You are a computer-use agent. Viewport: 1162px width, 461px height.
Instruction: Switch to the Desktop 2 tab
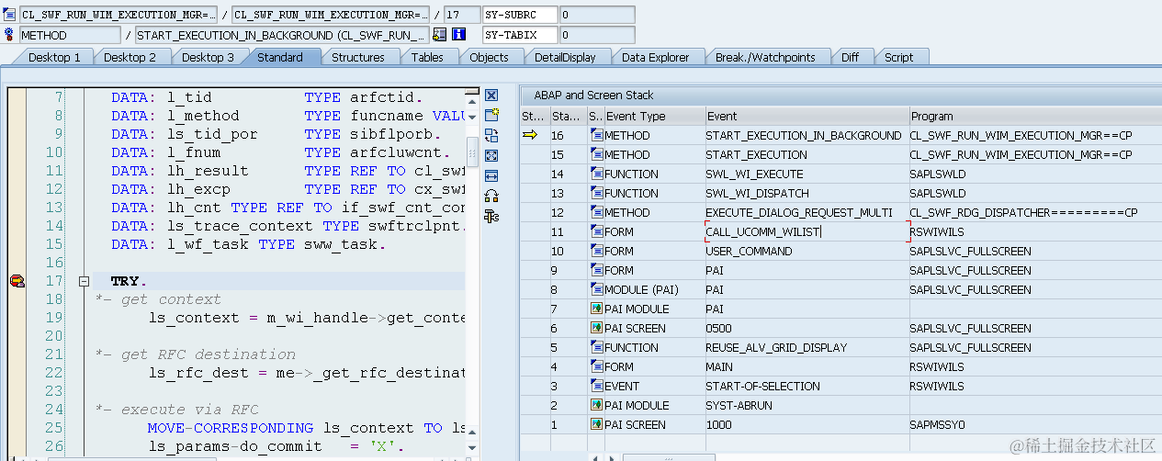coord(130,57)
